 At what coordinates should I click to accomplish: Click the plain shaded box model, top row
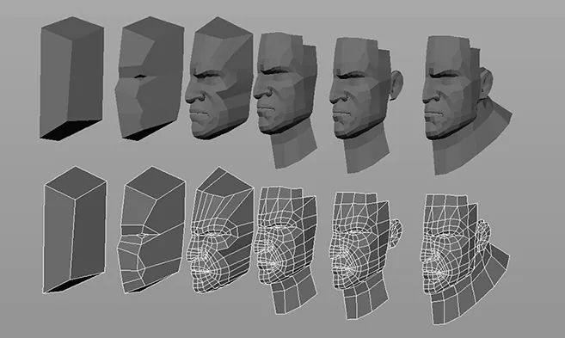pos(71,78)
